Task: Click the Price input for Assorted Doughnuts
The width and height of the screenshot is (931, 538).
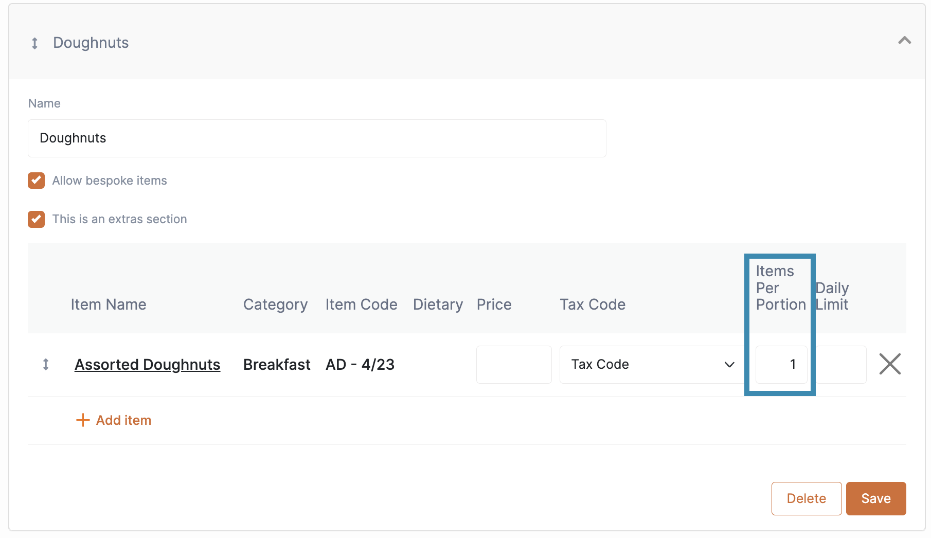Action: [x=514, y=365]
